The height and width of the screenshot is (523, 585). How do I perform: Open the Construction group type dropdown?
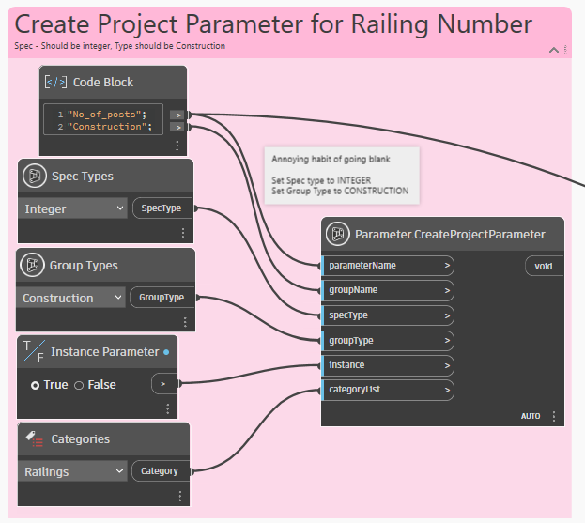point(72,298)
